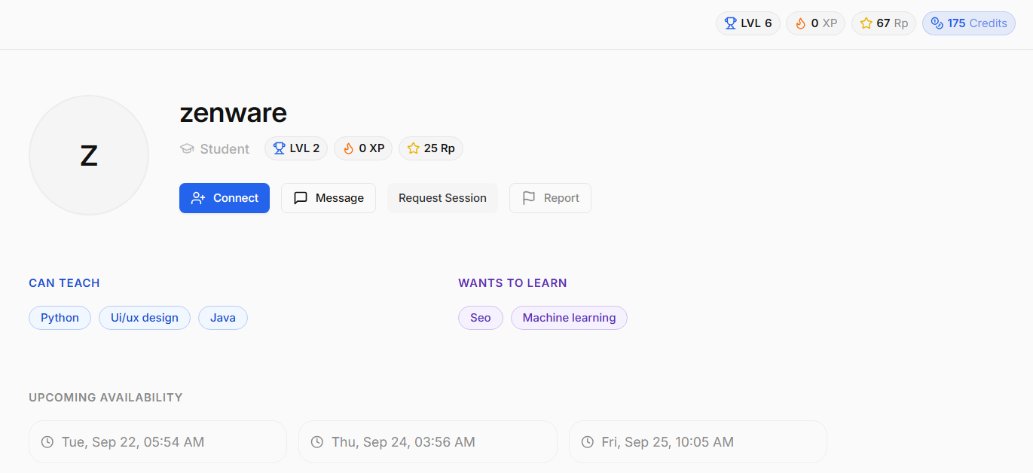Click the 67 Rp text in the top bar
1033x473 pixels.
pos(892,23)
